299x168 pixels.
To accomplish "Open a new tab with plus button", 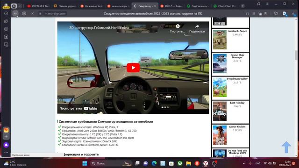I will pyautogui.click(x=242, y=6).
